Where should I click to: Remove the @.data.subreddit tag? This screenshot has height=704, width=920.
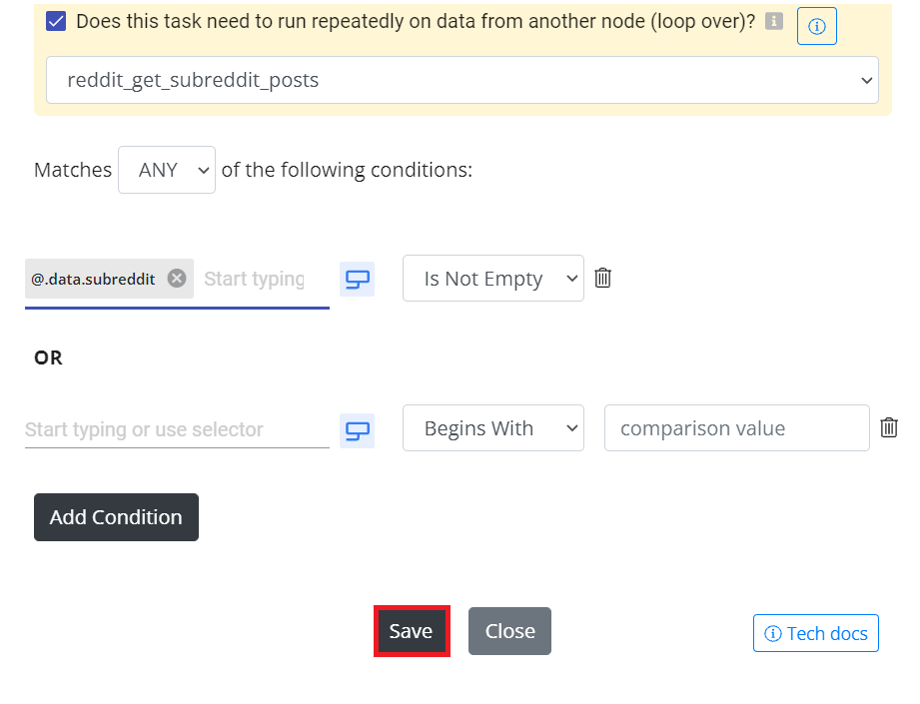(177, 278)
